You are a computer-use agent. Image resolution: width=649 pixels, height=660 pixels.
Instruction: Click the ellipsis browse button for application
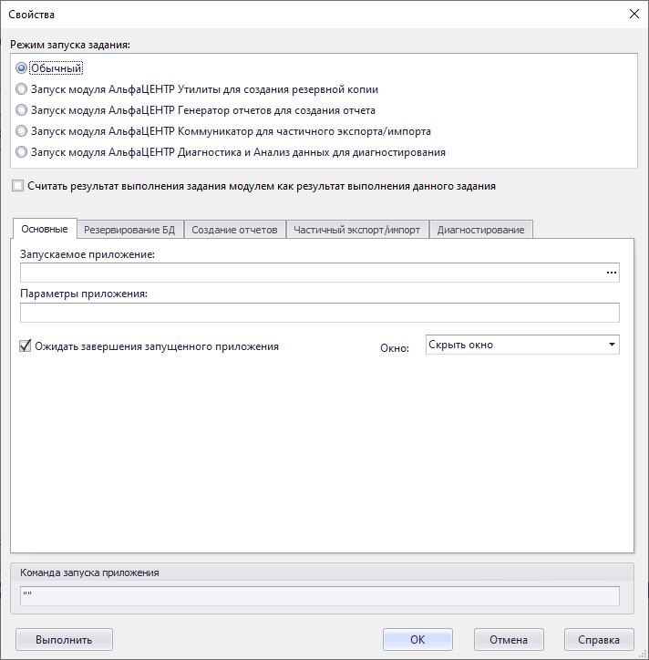[x=611, y=273]
